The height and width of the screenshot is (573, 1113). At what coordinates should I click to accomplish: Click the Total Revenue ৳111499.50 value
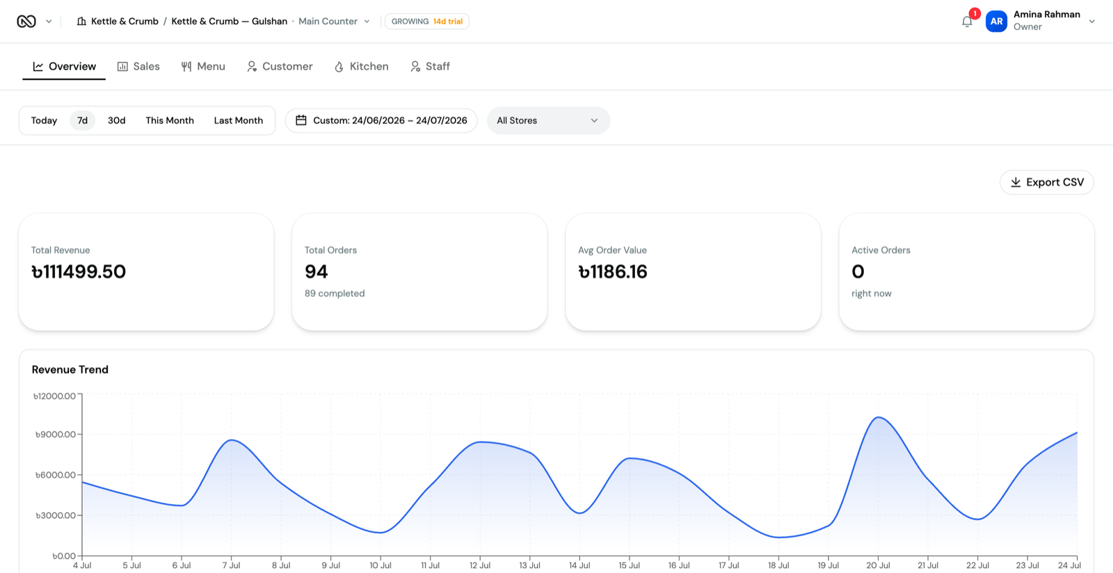point(79,272)
